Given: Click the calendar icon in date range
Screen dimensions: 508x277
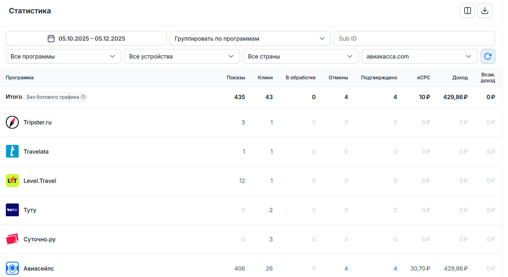Looking at the screenshot, I should (51, 39).
